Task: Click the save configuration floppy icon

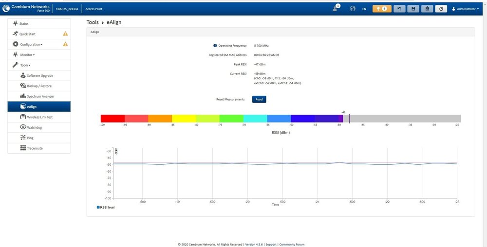Action: 413,9
